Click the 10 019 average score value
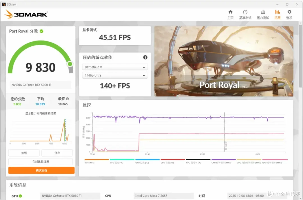The width and height of the screenshot is (303, 200). (x=40, y=104)
